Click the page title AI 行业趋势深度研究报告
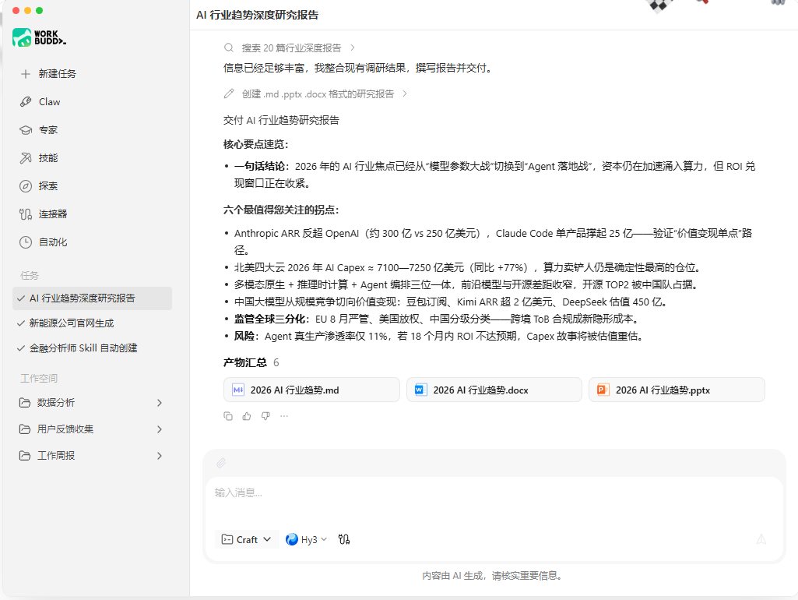The height and width of the screenshot is (600, 798). click(258, 15)
